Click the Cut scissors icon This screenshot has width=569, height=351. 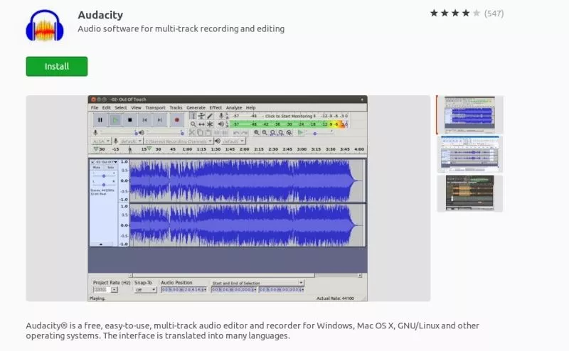191,133
